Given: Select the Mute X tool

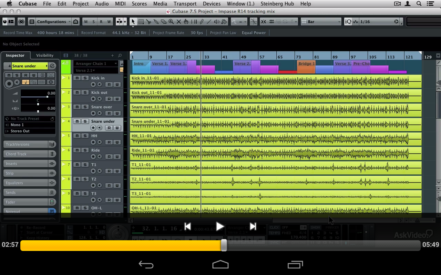Looking at the screenshot, I should click(x=179, y=22).
